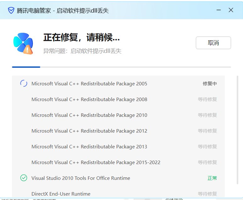The image size is (243, 200).
Task: Click the blue repair progress bar
Action: [x=121, y=67]
